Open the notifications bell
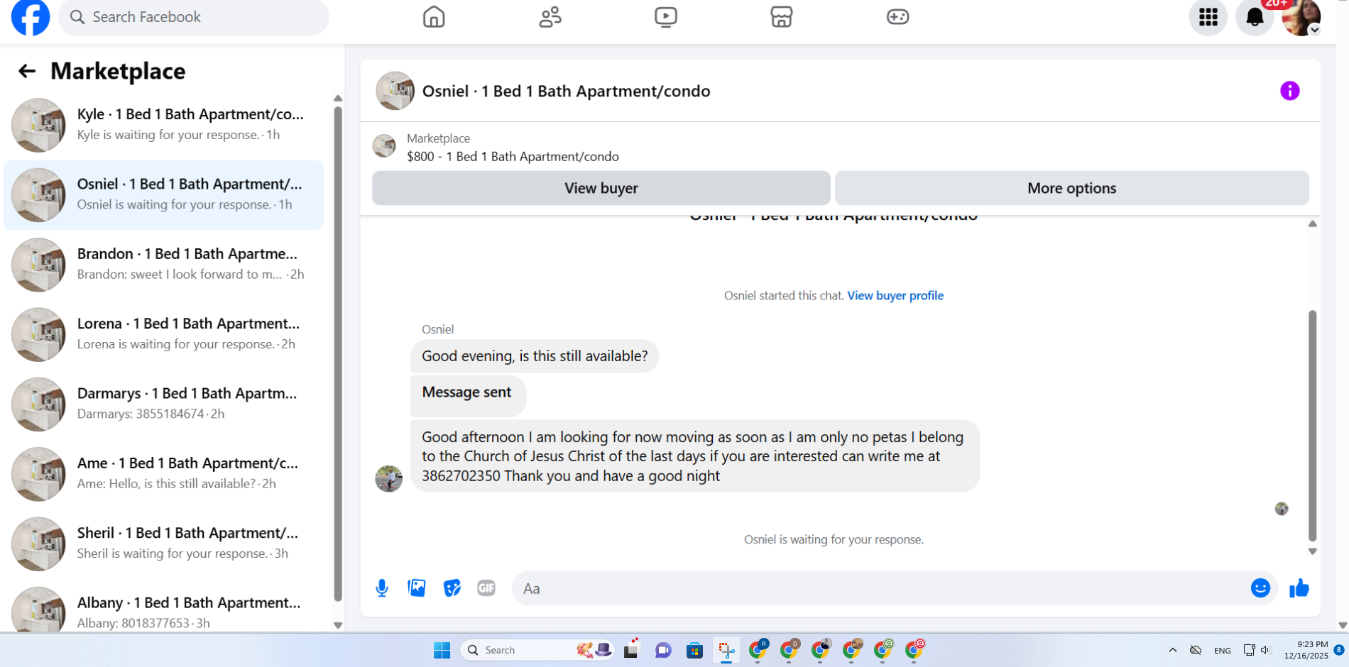The width and height of the screenshot is (1349, 667). (x=1255, y=17)
